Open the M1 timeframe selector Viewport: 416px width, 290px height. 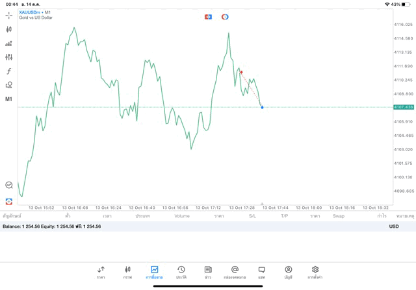click(8, 99)
